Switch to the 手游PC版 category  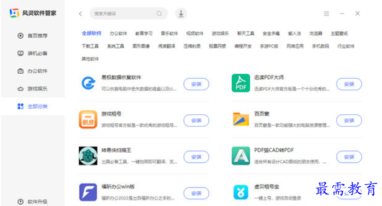269,46
